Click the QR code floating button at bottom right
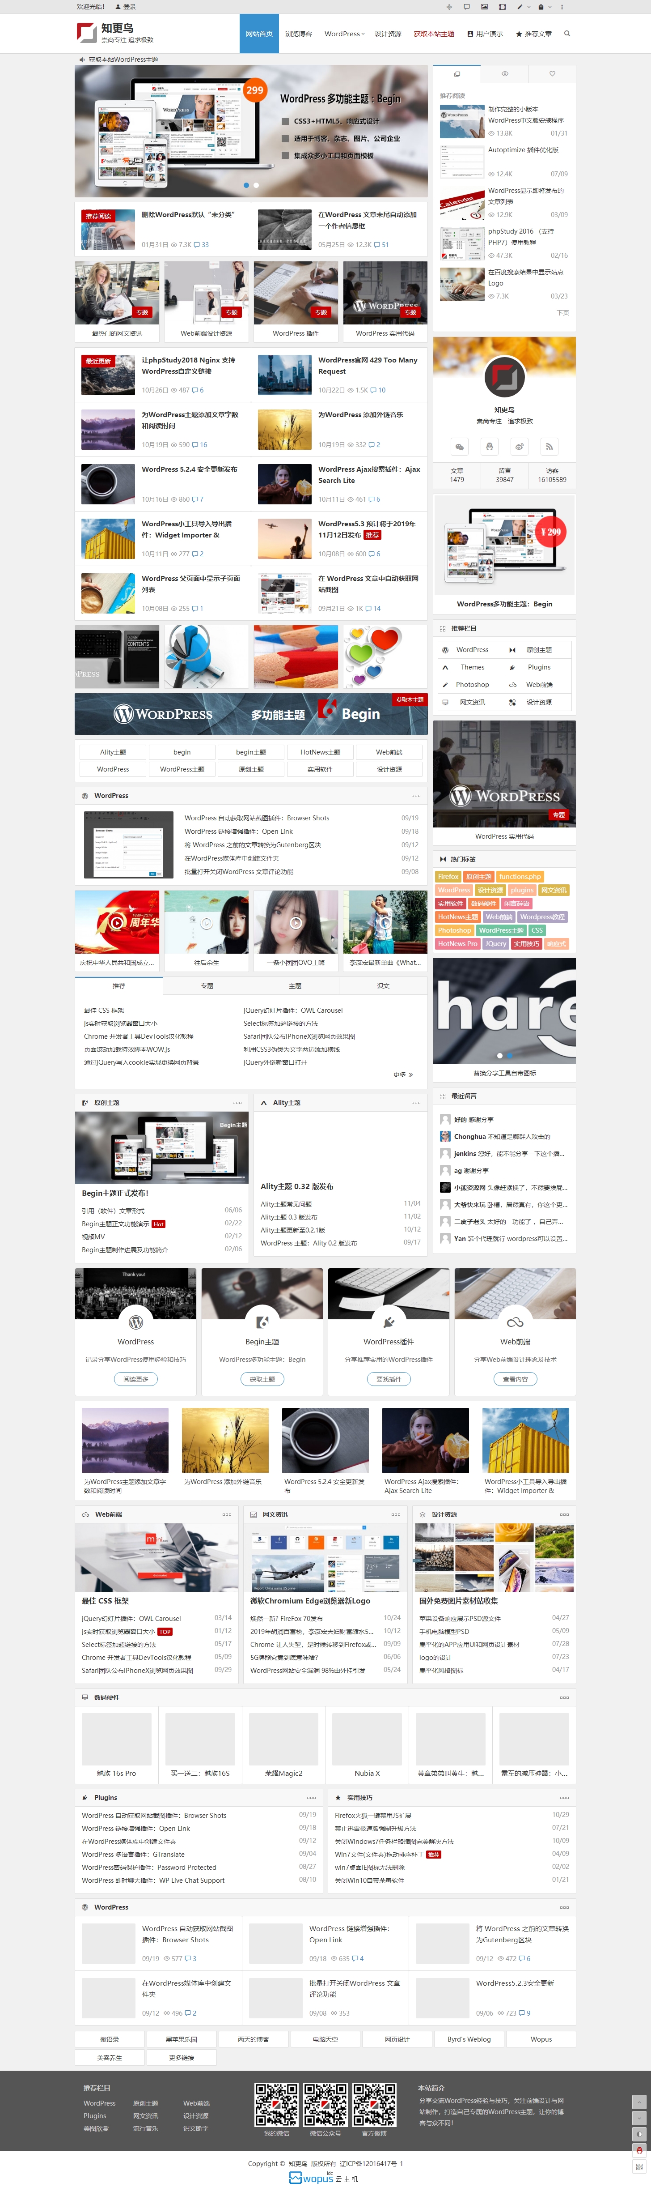651x2196 pixels. click(639, 2166)
